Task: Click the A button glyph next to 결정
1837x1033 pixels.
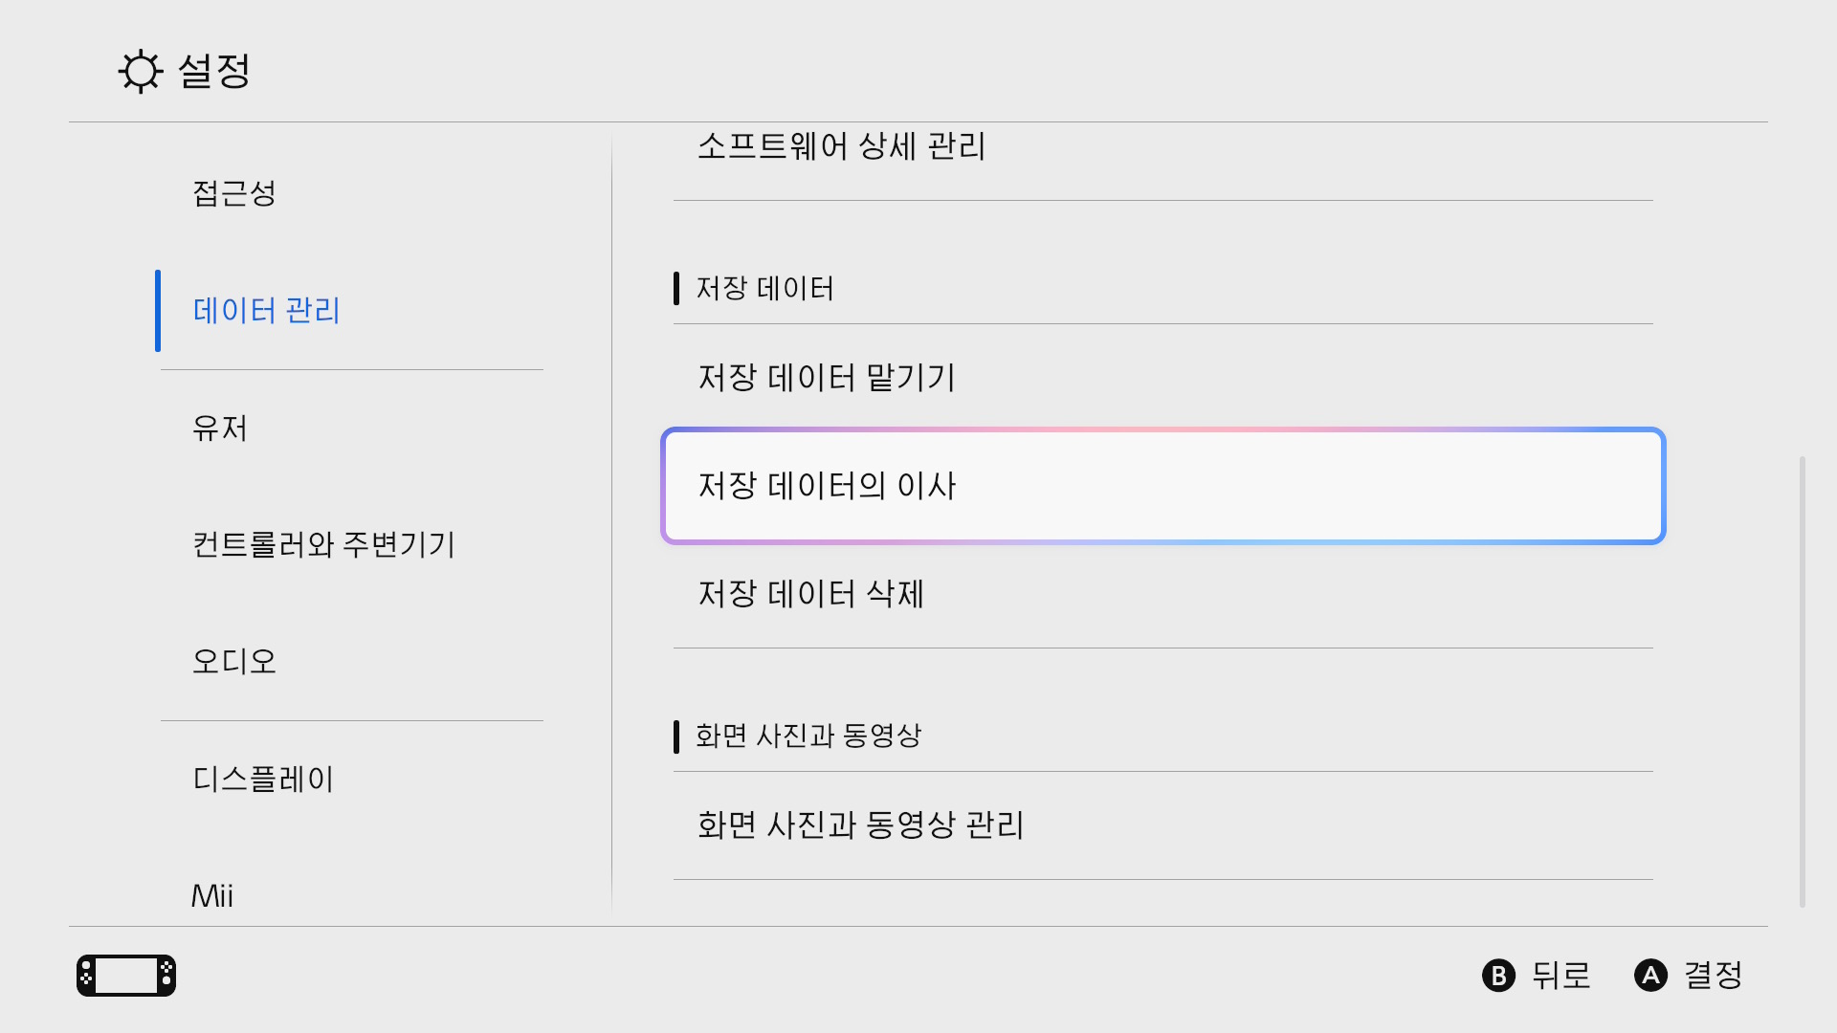Action: (1650, 977)
